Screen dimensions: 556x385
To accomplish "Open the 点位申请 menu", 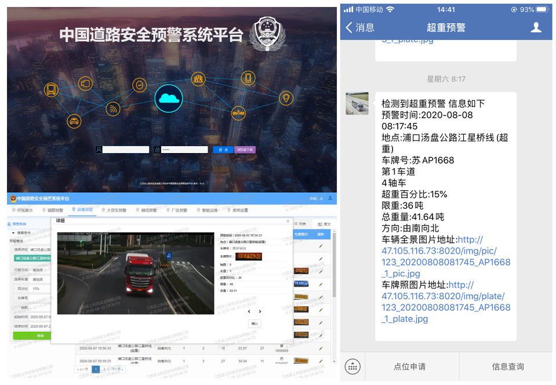I will pos(409,366).
